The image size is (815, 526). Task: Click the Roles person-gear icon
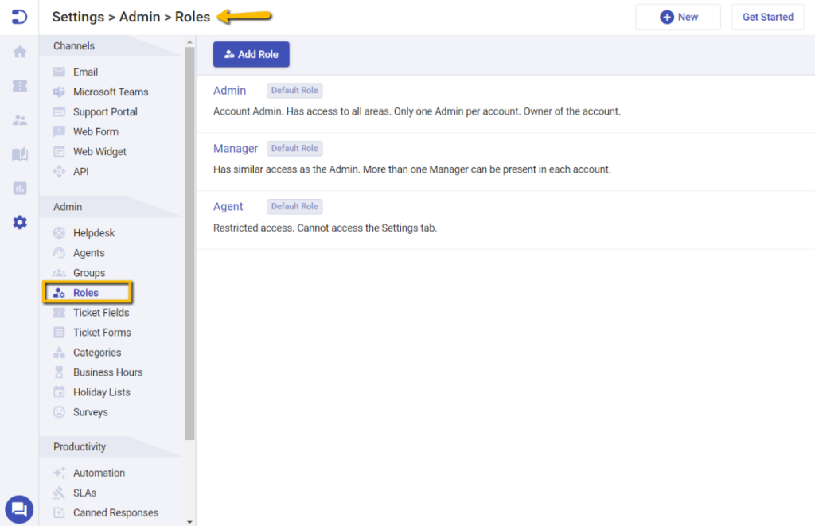(59, 293)
